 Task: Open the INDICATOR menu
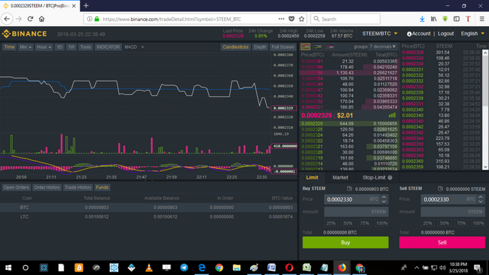[108, 47]
